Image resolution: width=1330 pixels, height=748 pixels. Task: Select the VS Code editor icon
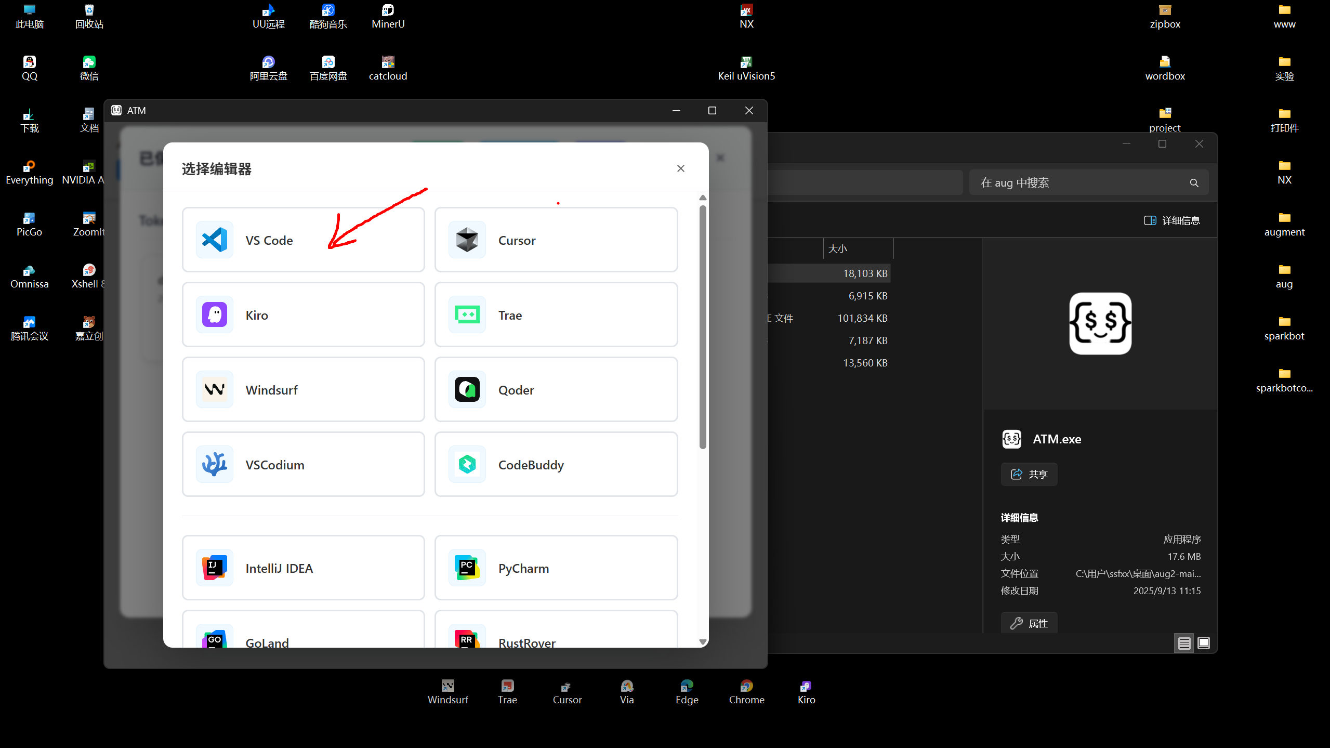point(214,240)
